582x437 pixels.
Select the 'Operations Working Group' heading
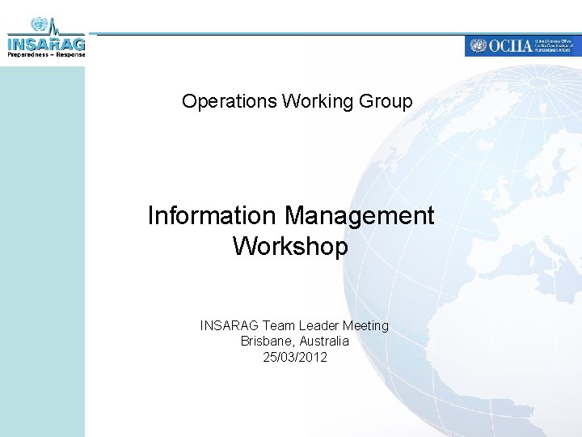297,101
